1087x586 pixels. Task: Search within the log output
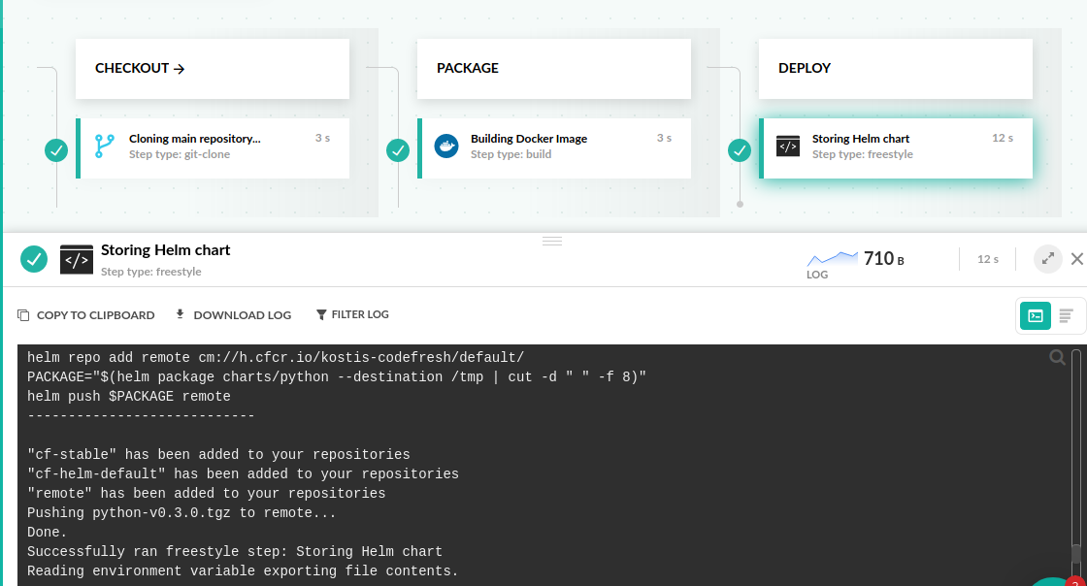pos(1058,358)
